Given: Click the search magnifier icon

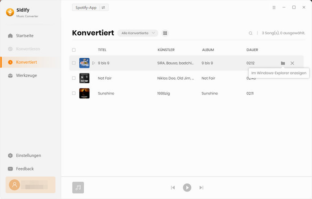Looking at the screenshot, I should [250, 33].
